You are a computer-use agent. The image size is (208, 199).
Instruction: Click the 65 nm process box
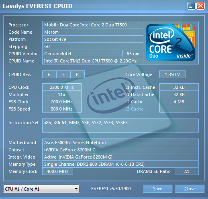pyautogui.click(x=133, y=54)
